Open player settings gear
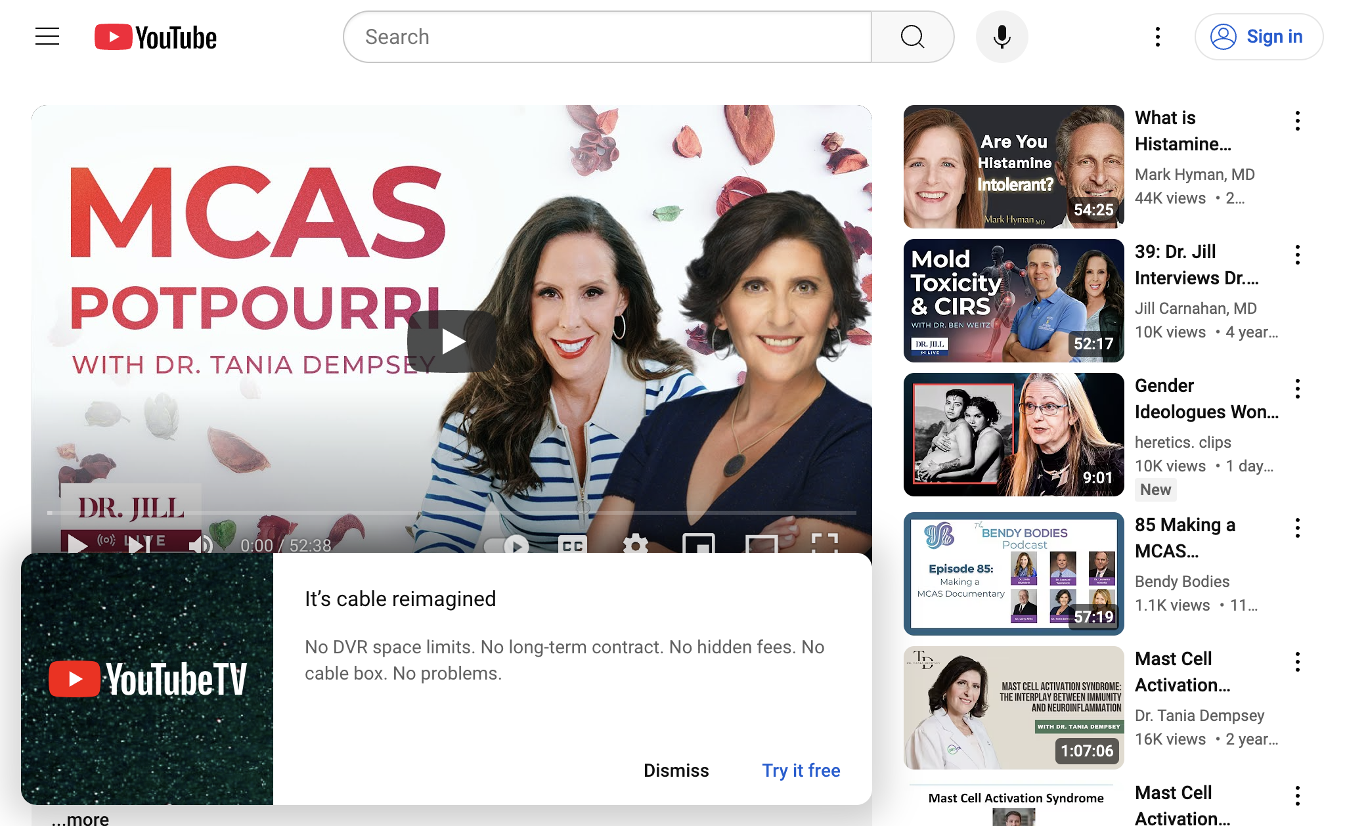Image resolution: width=1345 pixels, height=826 pixels. click(x=635, y=544)
